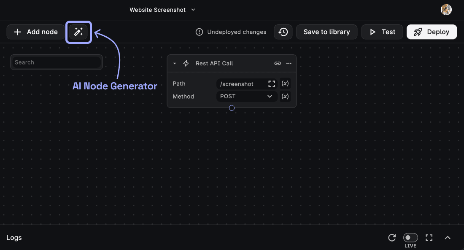Toggle the LIVE logs switch
Viewport: 464px width, 250px height.
410,237
